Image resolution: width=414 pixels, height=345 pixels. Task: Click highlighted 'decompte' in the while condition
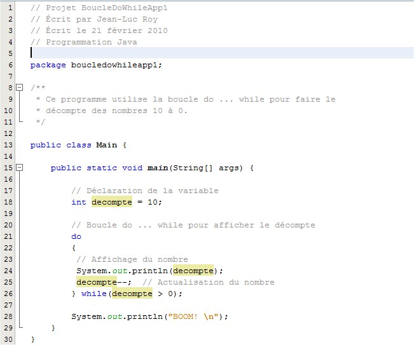[x=132, y=294]
